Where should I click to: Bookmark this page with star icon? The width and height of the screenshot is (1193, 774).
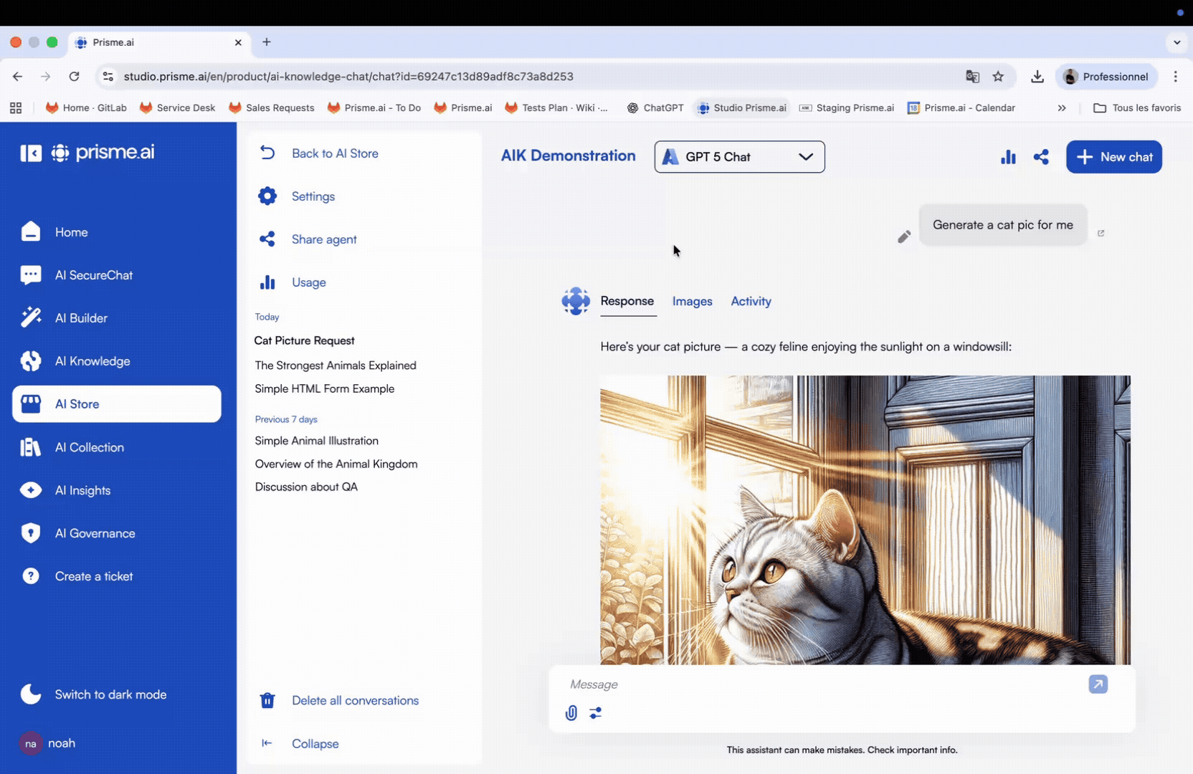coord(998,77)
